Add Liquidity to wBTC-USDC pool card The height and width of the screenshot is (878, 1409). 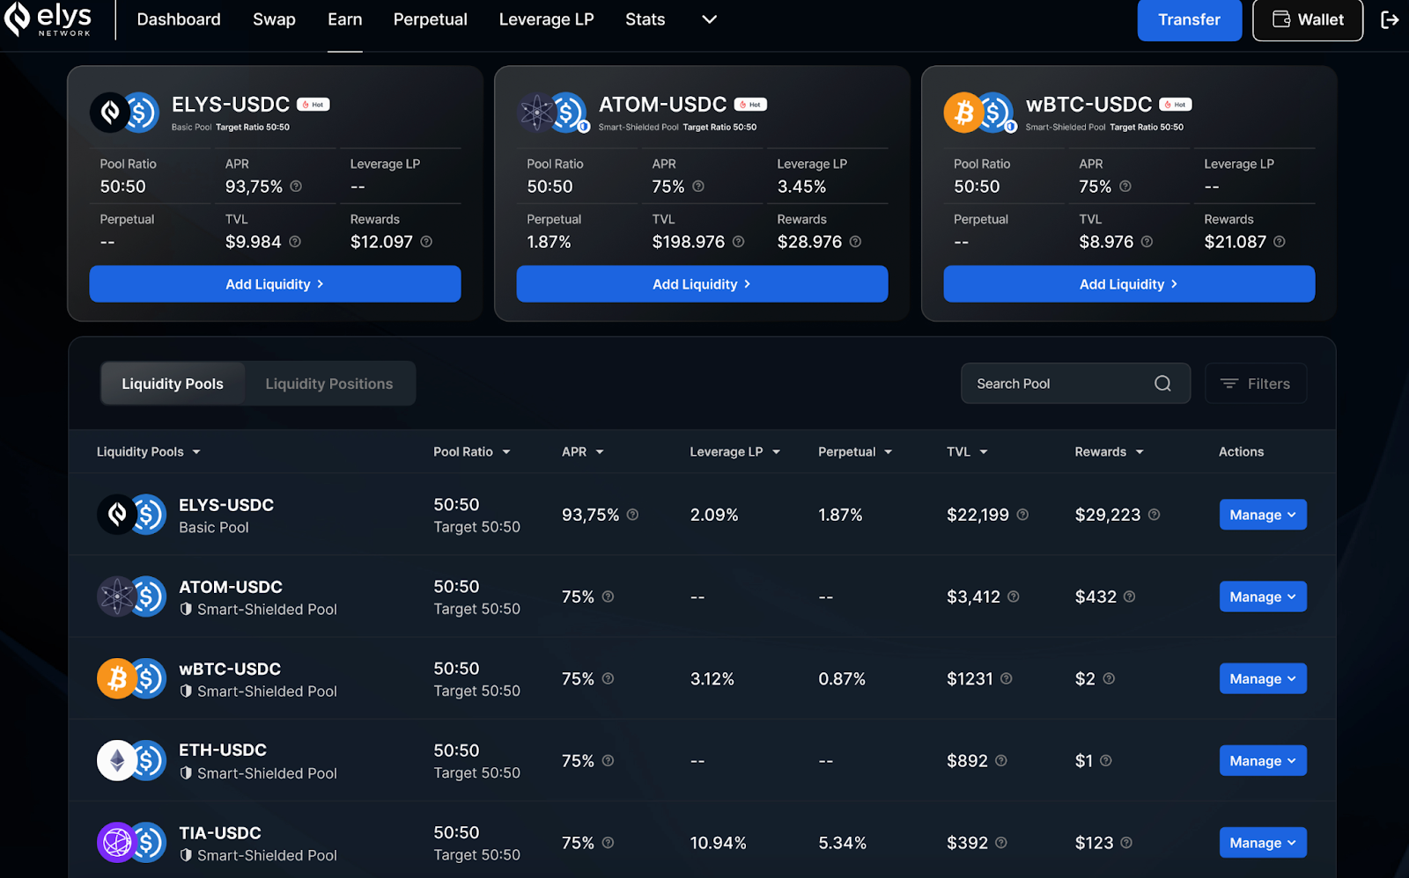click(1129, 284)
